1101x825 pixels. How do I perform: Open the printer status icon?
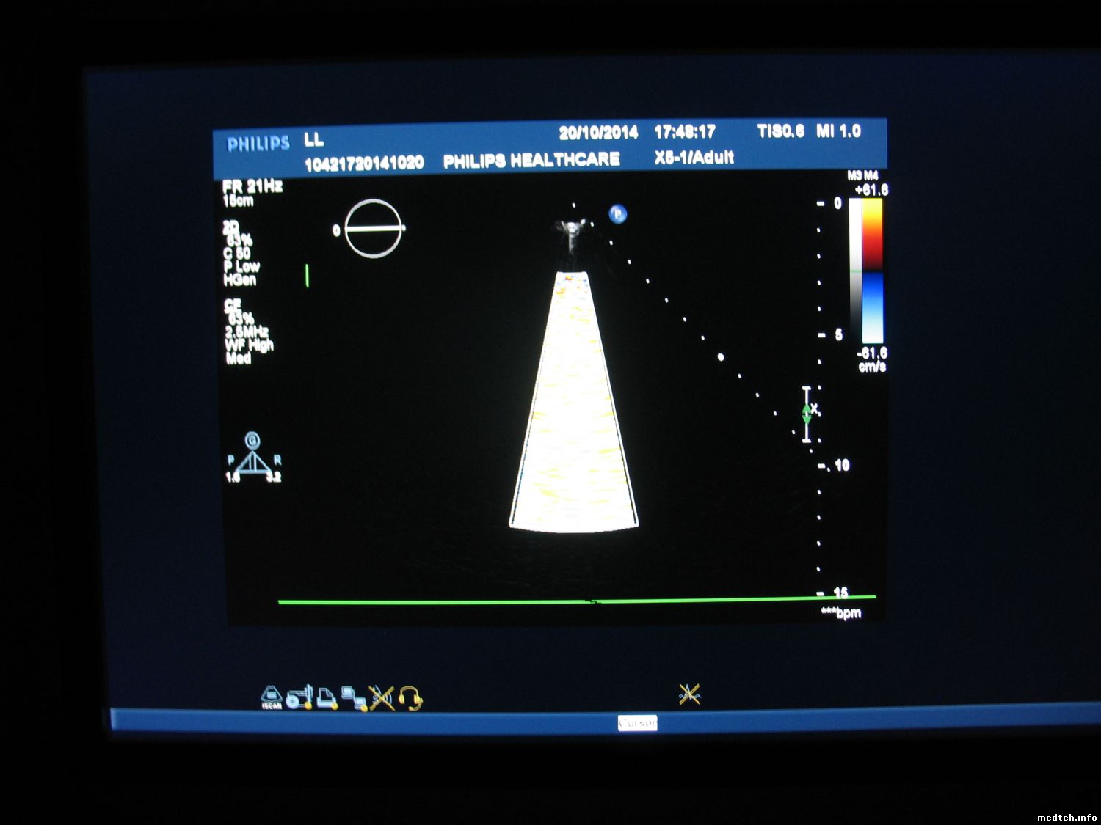tap(327, 699)
